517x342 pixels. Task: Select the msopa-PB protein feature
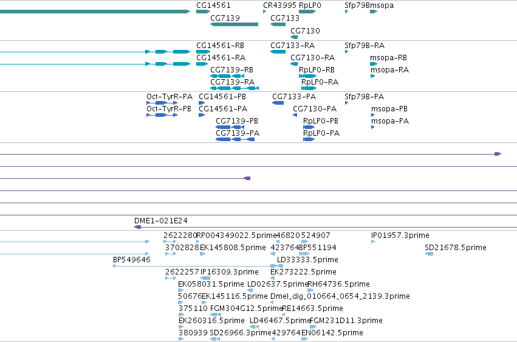tap(372, 115)
